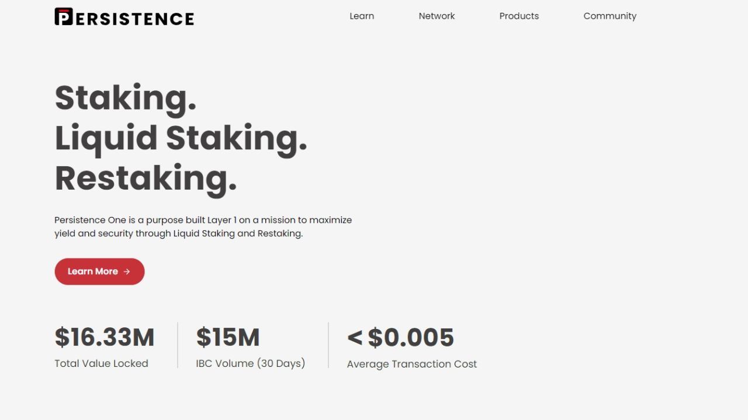The height and width of the screenshot is (420, 748).
Task: Select Learn in the top navigation
Action: 361,16
